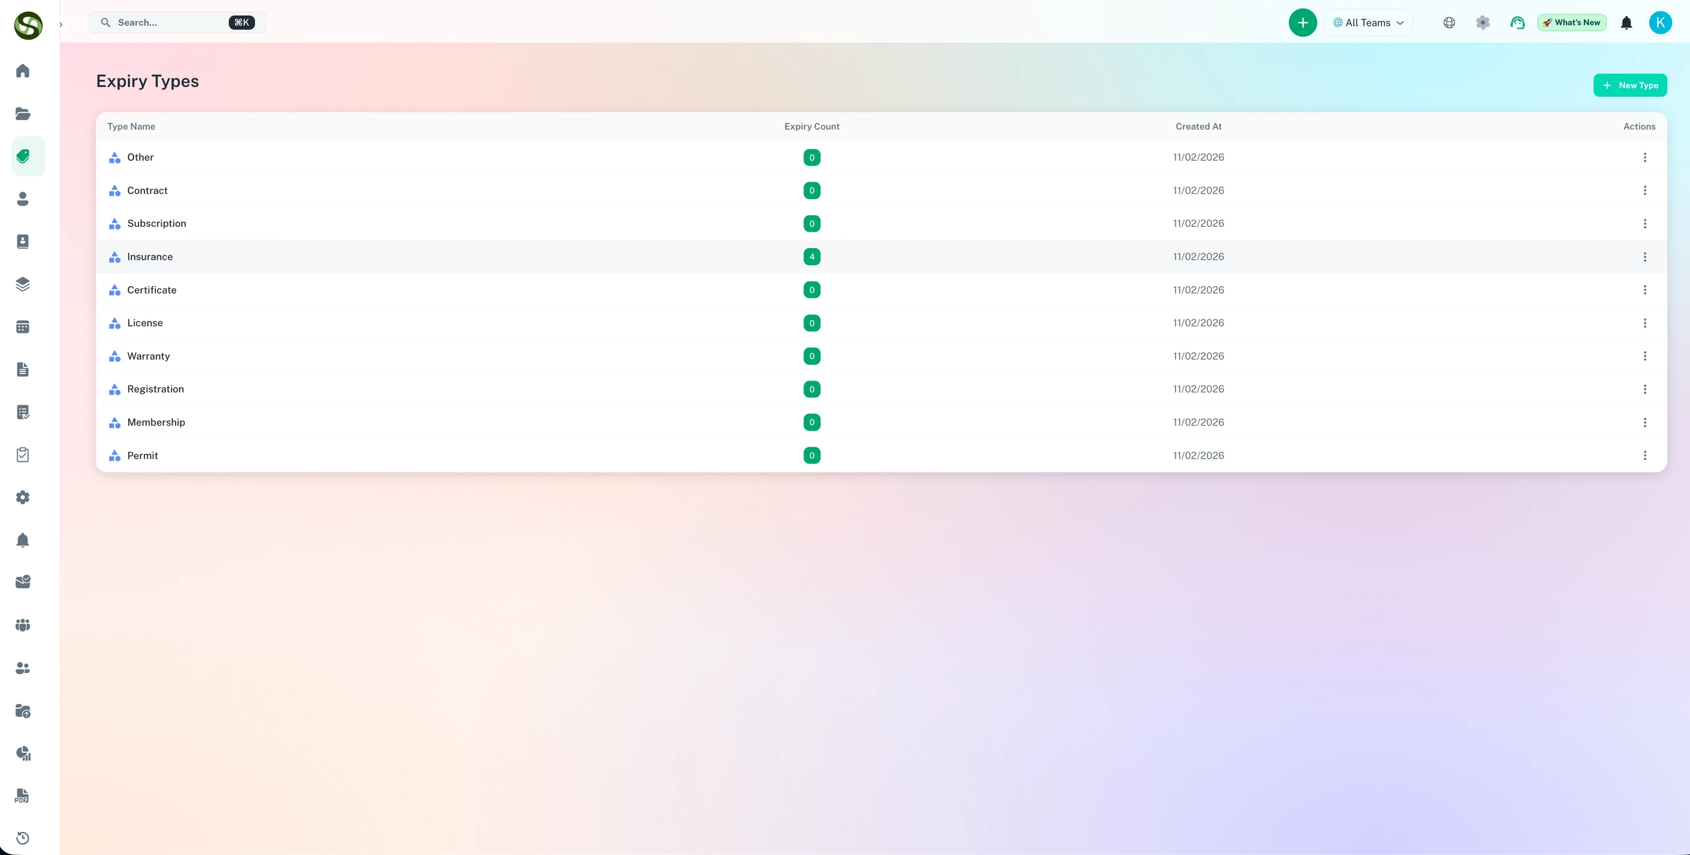Select the green tag icon in sidebar

[22, 156]
